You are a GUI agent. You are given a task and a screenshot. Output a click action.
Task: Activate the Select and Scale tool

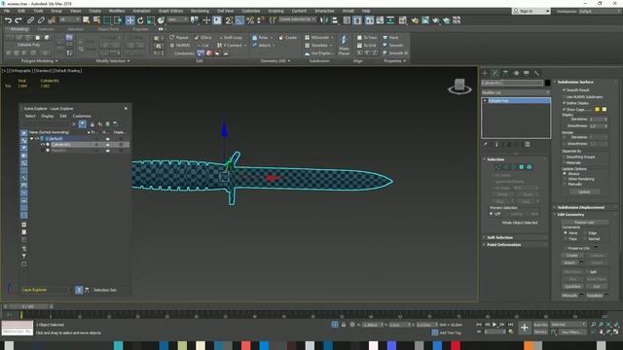click(151, 20)
